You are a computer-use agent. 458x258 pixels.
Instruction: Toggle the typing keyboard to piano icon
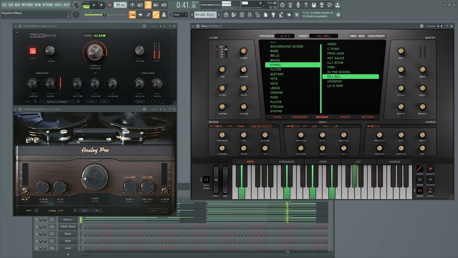coord(132,15)
